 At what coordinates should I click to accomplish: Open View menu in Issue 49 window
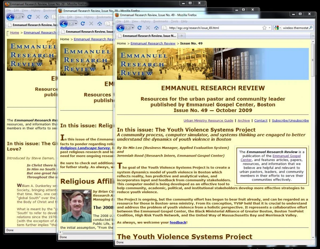135,21
